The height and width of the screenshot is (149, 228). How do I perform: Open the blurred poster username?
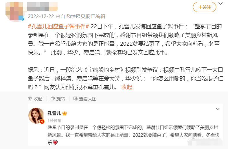42,7
